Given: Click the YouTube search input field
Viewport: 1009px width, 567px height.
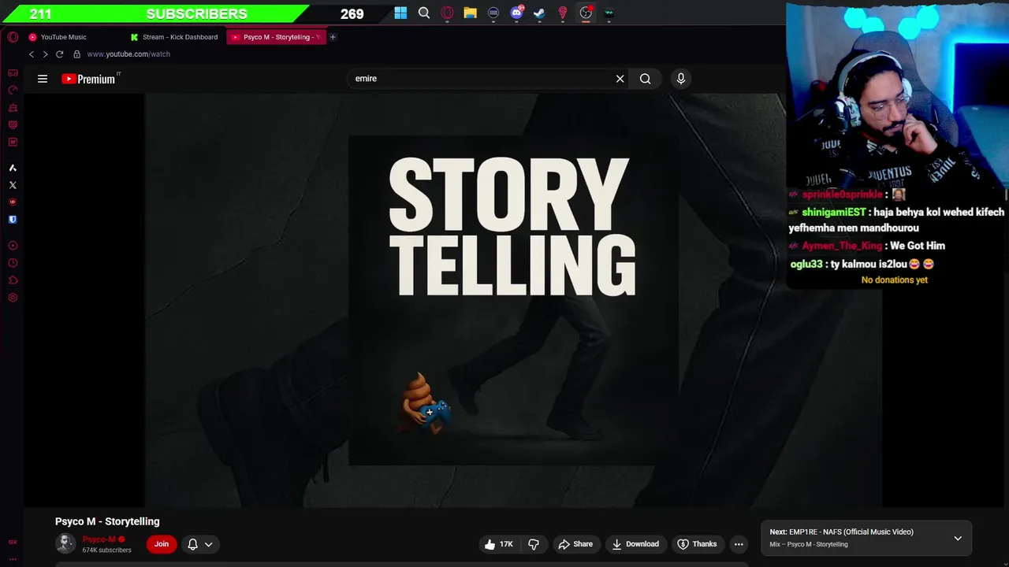Looking at the screenshot, I should (x=481, y=79).
